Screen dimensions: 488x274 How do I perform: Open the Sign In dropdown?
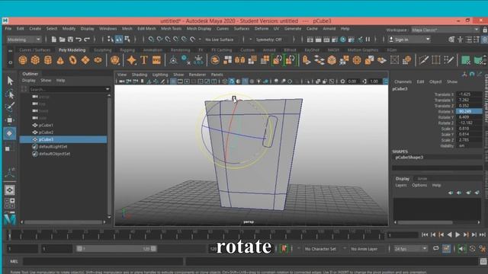coord(409,40)
